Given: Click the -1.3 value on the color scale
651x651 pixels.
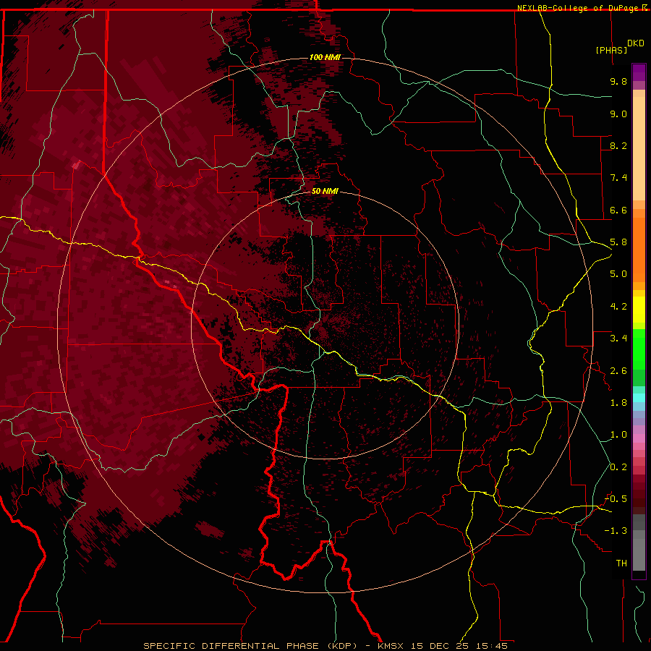Looking at the screenshot, I should pos(616,531).
